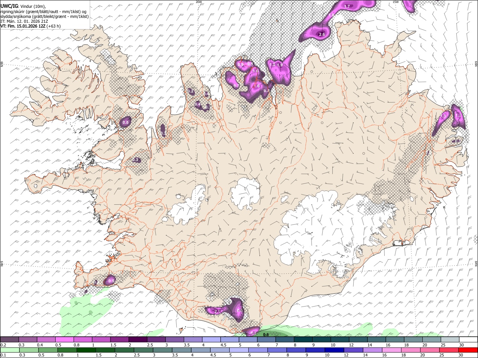Click the '0.5' snowfall value in the Westfjords
The width and height of the screenshot is (478, 358).
click(x=125, y=122)
